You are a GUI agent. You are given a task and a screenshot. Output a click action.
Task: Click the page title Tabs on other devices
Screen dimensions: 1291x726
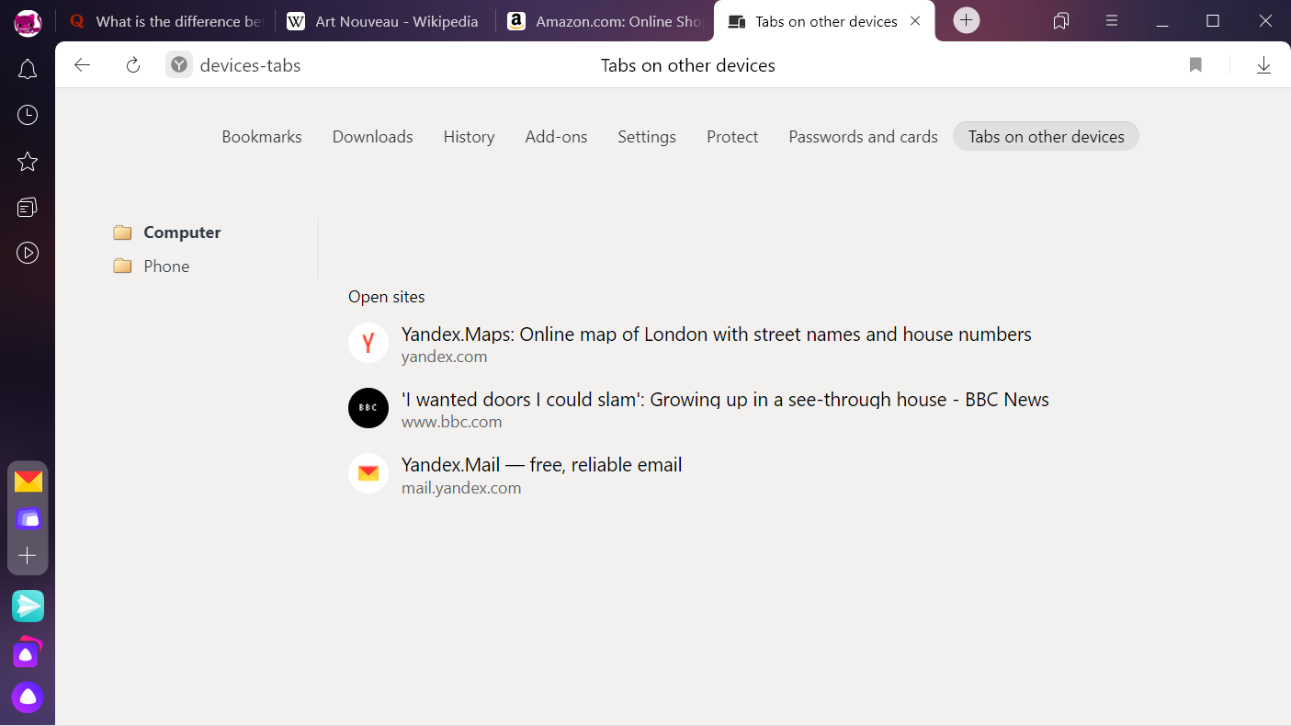click(x=687, y=65)
